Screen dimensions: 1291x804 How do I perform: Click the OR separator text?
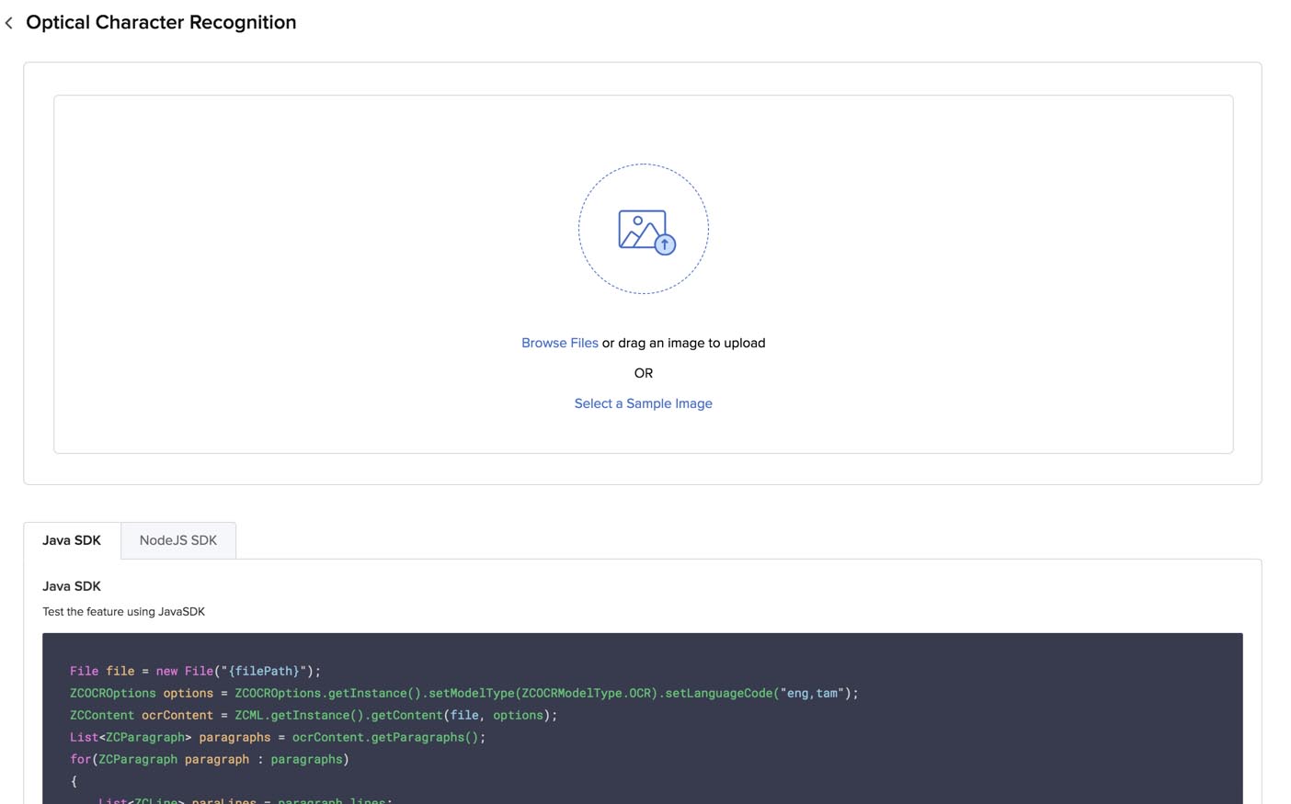click(643, 373)
